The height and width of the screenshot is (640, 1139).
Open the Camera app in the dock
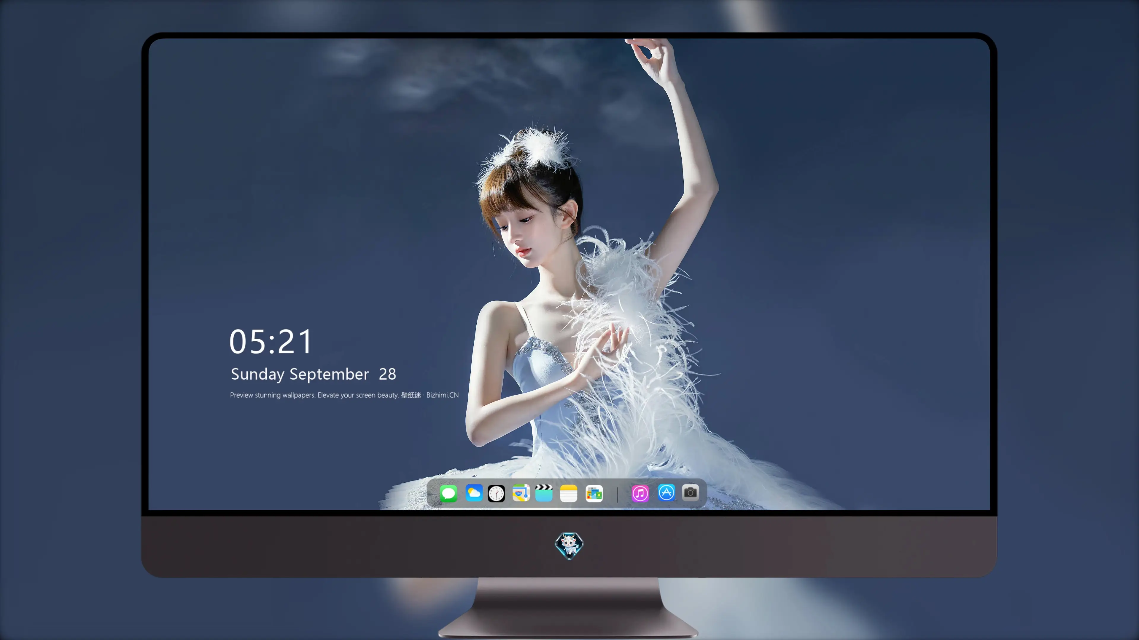[690, 492]
